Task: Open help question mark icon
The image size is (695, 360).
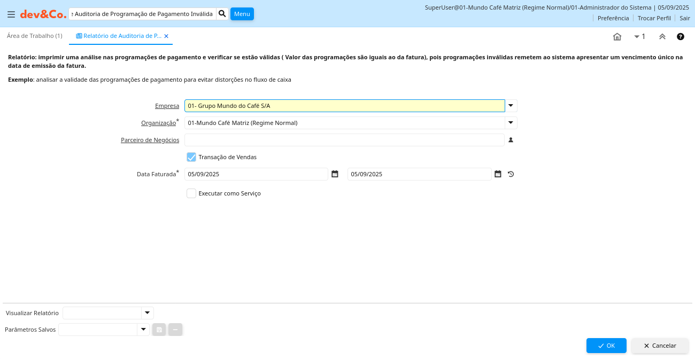Action: tap(681, 37)
